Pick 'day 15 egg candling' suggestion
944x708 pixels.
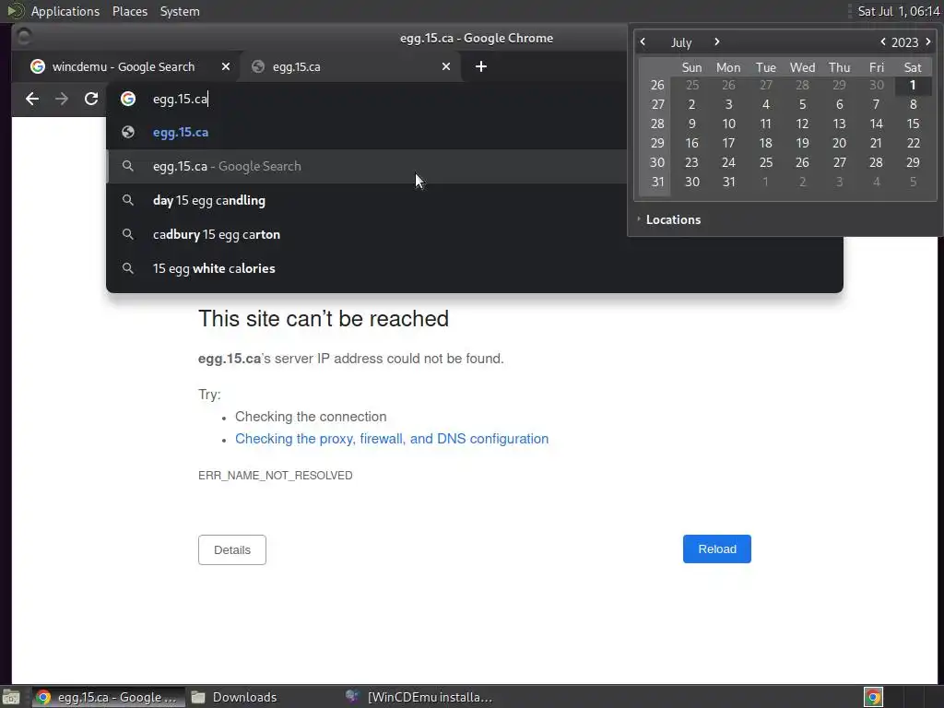tap(366, 200)
